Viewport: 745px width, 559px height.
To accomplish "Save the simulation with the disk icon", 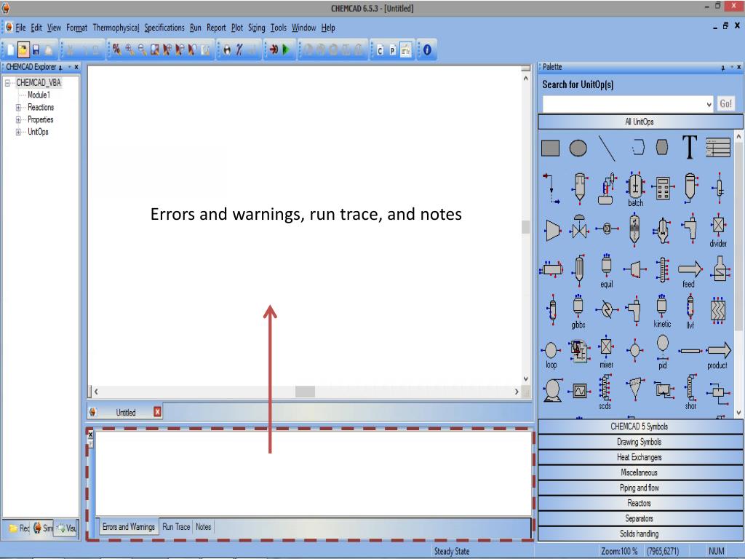I will click(36, 49).
